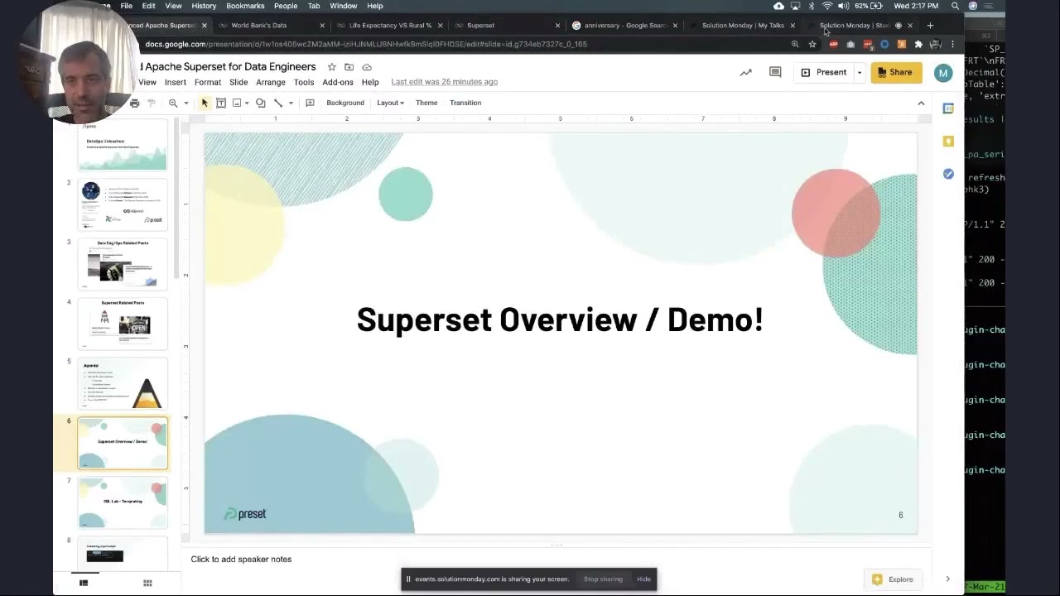This screenshot has height=596, width=1060.
Task: Click the insert image icon
Action: tap(237, 103)
